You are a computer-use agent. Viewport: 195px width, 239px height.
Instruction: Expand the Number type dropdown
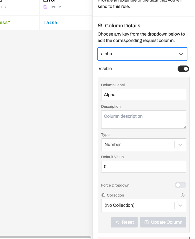[x=143, y=145]
